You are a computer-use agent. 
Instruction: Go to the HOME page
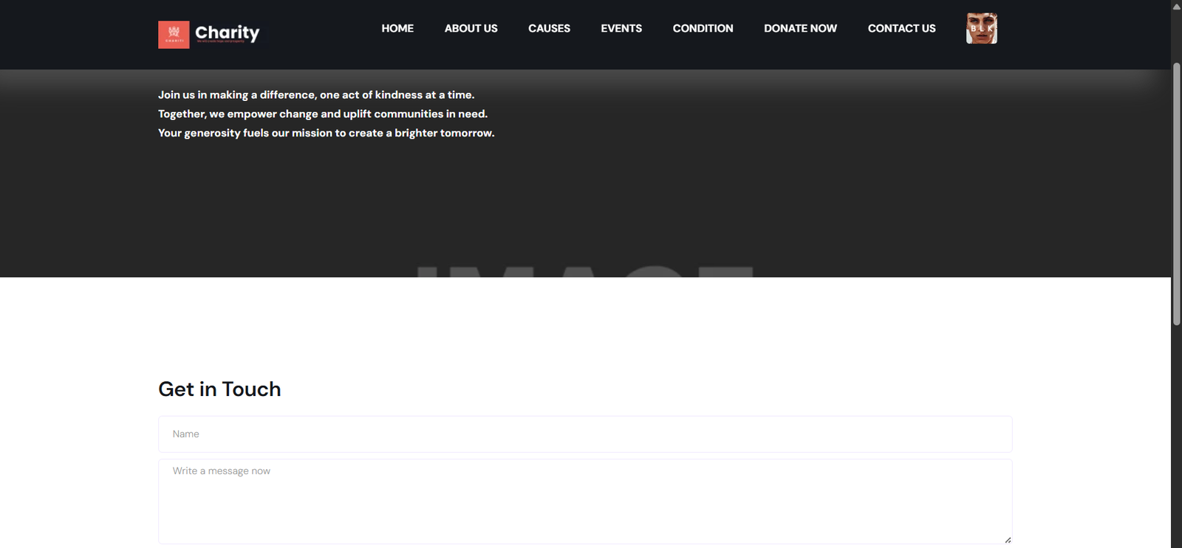pyautogui.click(x=397, y=29)
